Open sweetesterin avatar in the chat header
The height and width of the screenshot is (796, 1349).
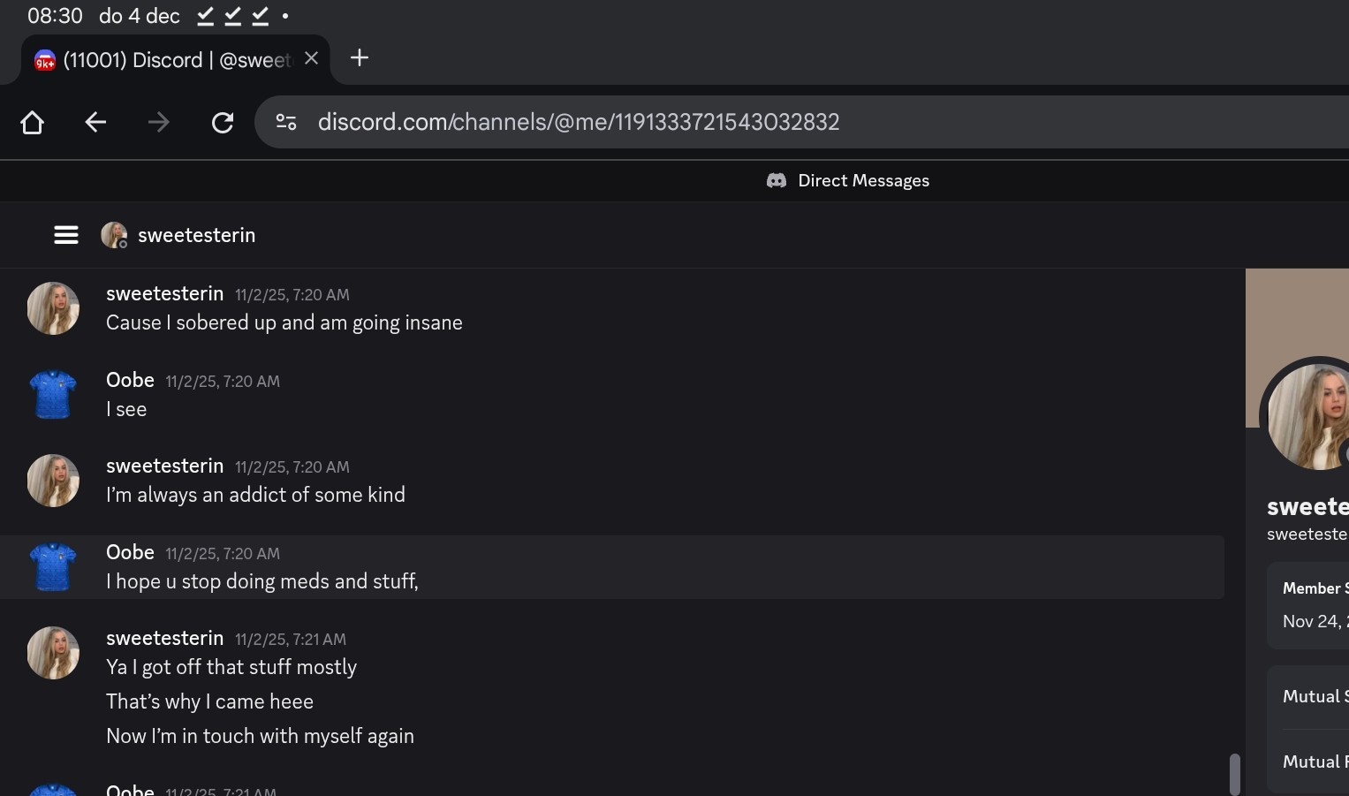(x=114, y=235)
